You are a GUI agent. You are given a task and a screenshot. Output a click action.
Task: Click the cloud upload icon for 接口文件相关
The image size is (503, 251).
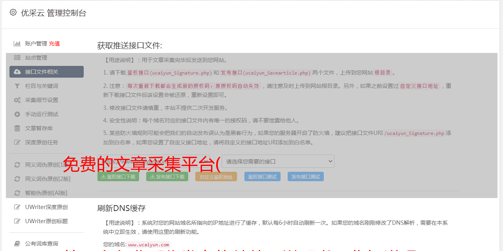tap(17, 72)
